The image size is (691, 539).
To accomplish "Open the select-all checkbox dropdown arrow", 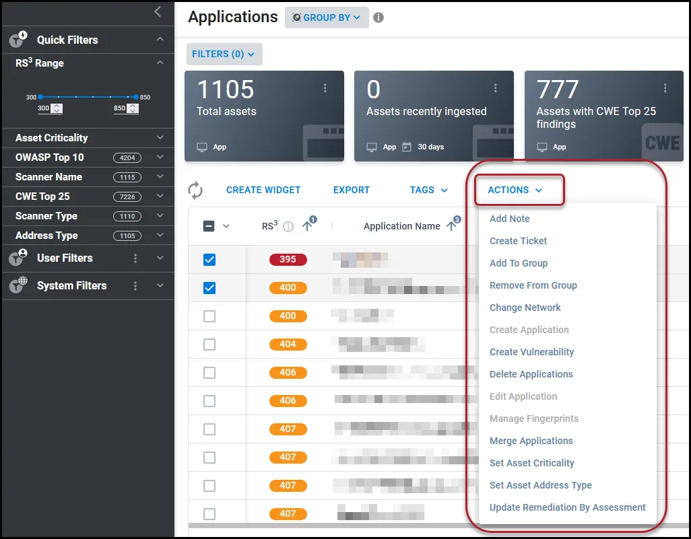I will pyautogui.click(x=226, y=226).
